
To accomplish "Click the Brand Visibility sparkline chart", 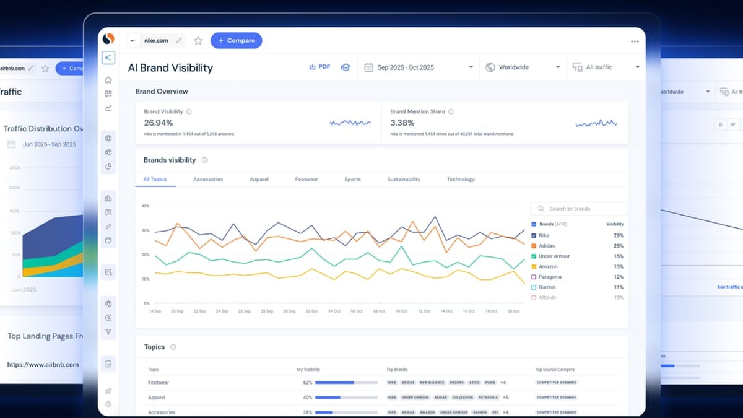I will tap(350, 123).
